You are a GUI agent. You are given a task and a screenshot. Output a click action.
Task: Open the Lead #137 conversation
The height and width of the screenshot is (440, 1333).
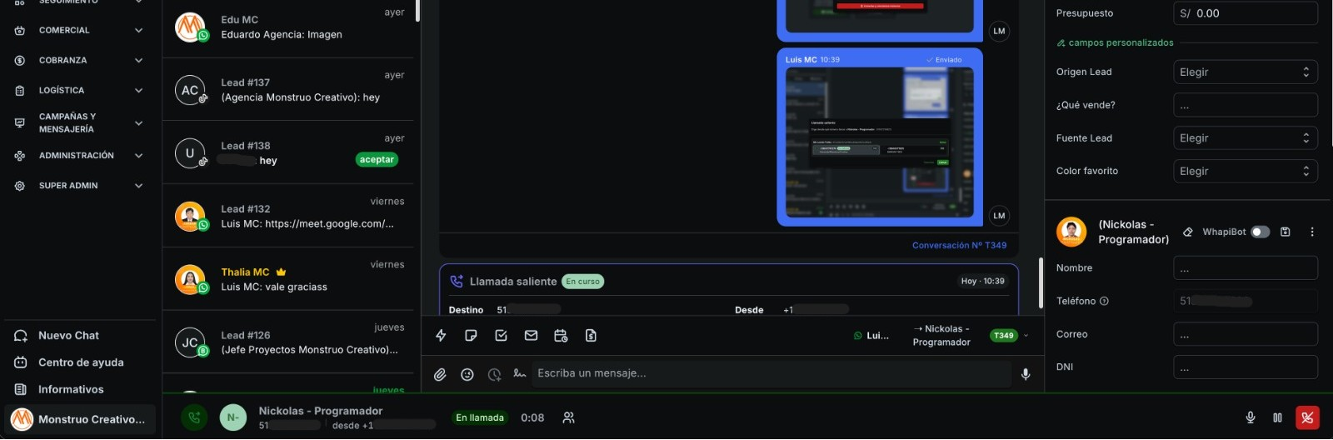click(x=287, y=89)
